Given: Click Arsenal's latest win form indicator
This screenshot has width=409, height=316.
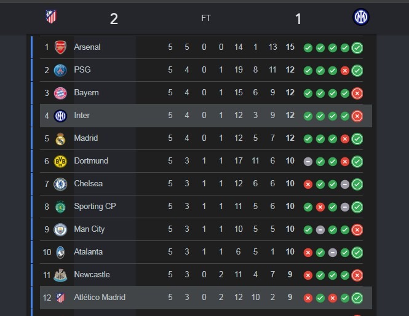Looking at the screenshot, I should [x=357, y=48].
